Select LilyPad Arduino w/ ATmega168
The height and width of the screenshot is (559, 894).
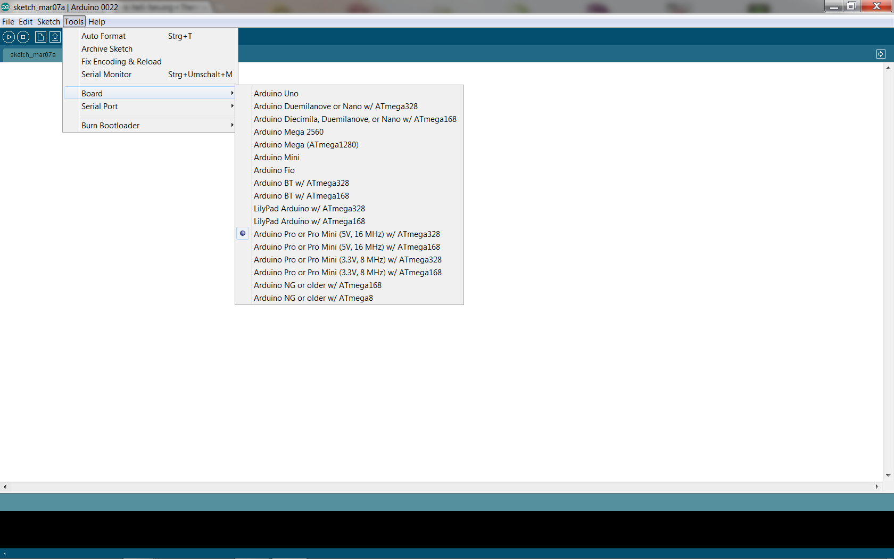(350, 221)
